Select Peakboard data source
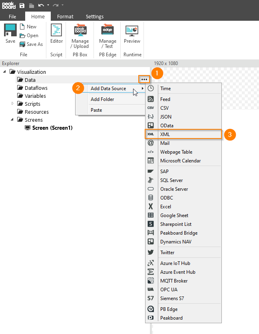259x334 pixels. coord(183,318)
